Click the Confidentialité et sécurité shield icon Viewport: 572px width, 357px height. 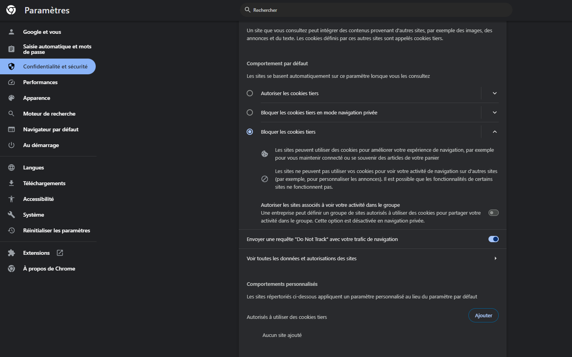11,66
